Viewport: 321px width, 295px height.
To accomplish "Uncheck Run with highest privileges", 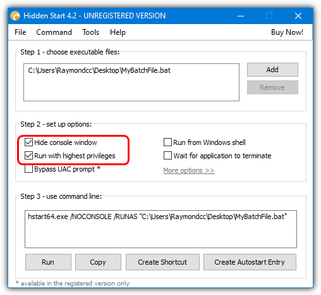I will coord(28,156).
